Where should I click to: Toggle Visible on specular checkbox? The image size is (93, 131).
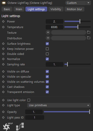click(x=47, y=77)
